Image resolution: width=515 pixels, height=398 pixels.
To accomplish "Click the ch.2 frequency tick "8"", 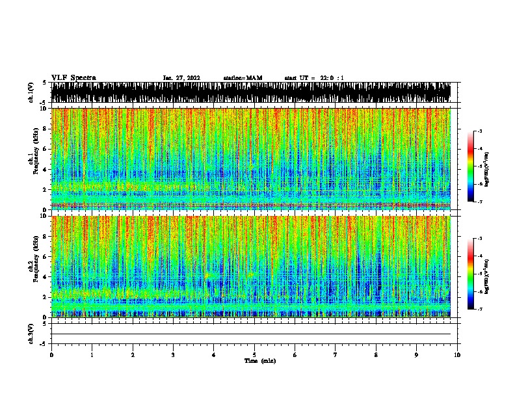I will tap(45, 237).
